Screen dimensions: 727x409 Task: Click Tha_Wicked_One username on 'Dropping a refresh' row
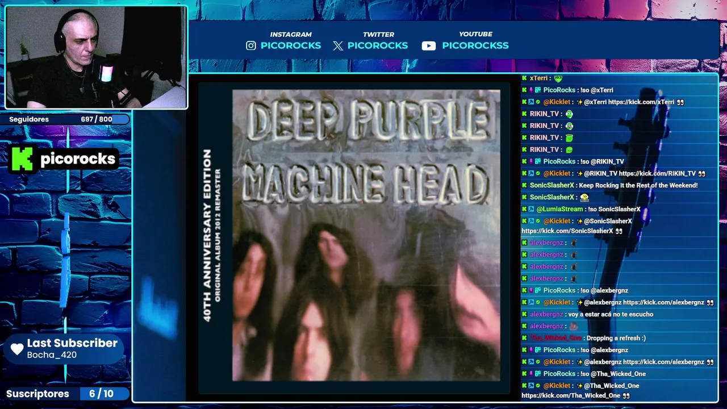[x=555, y=339]
